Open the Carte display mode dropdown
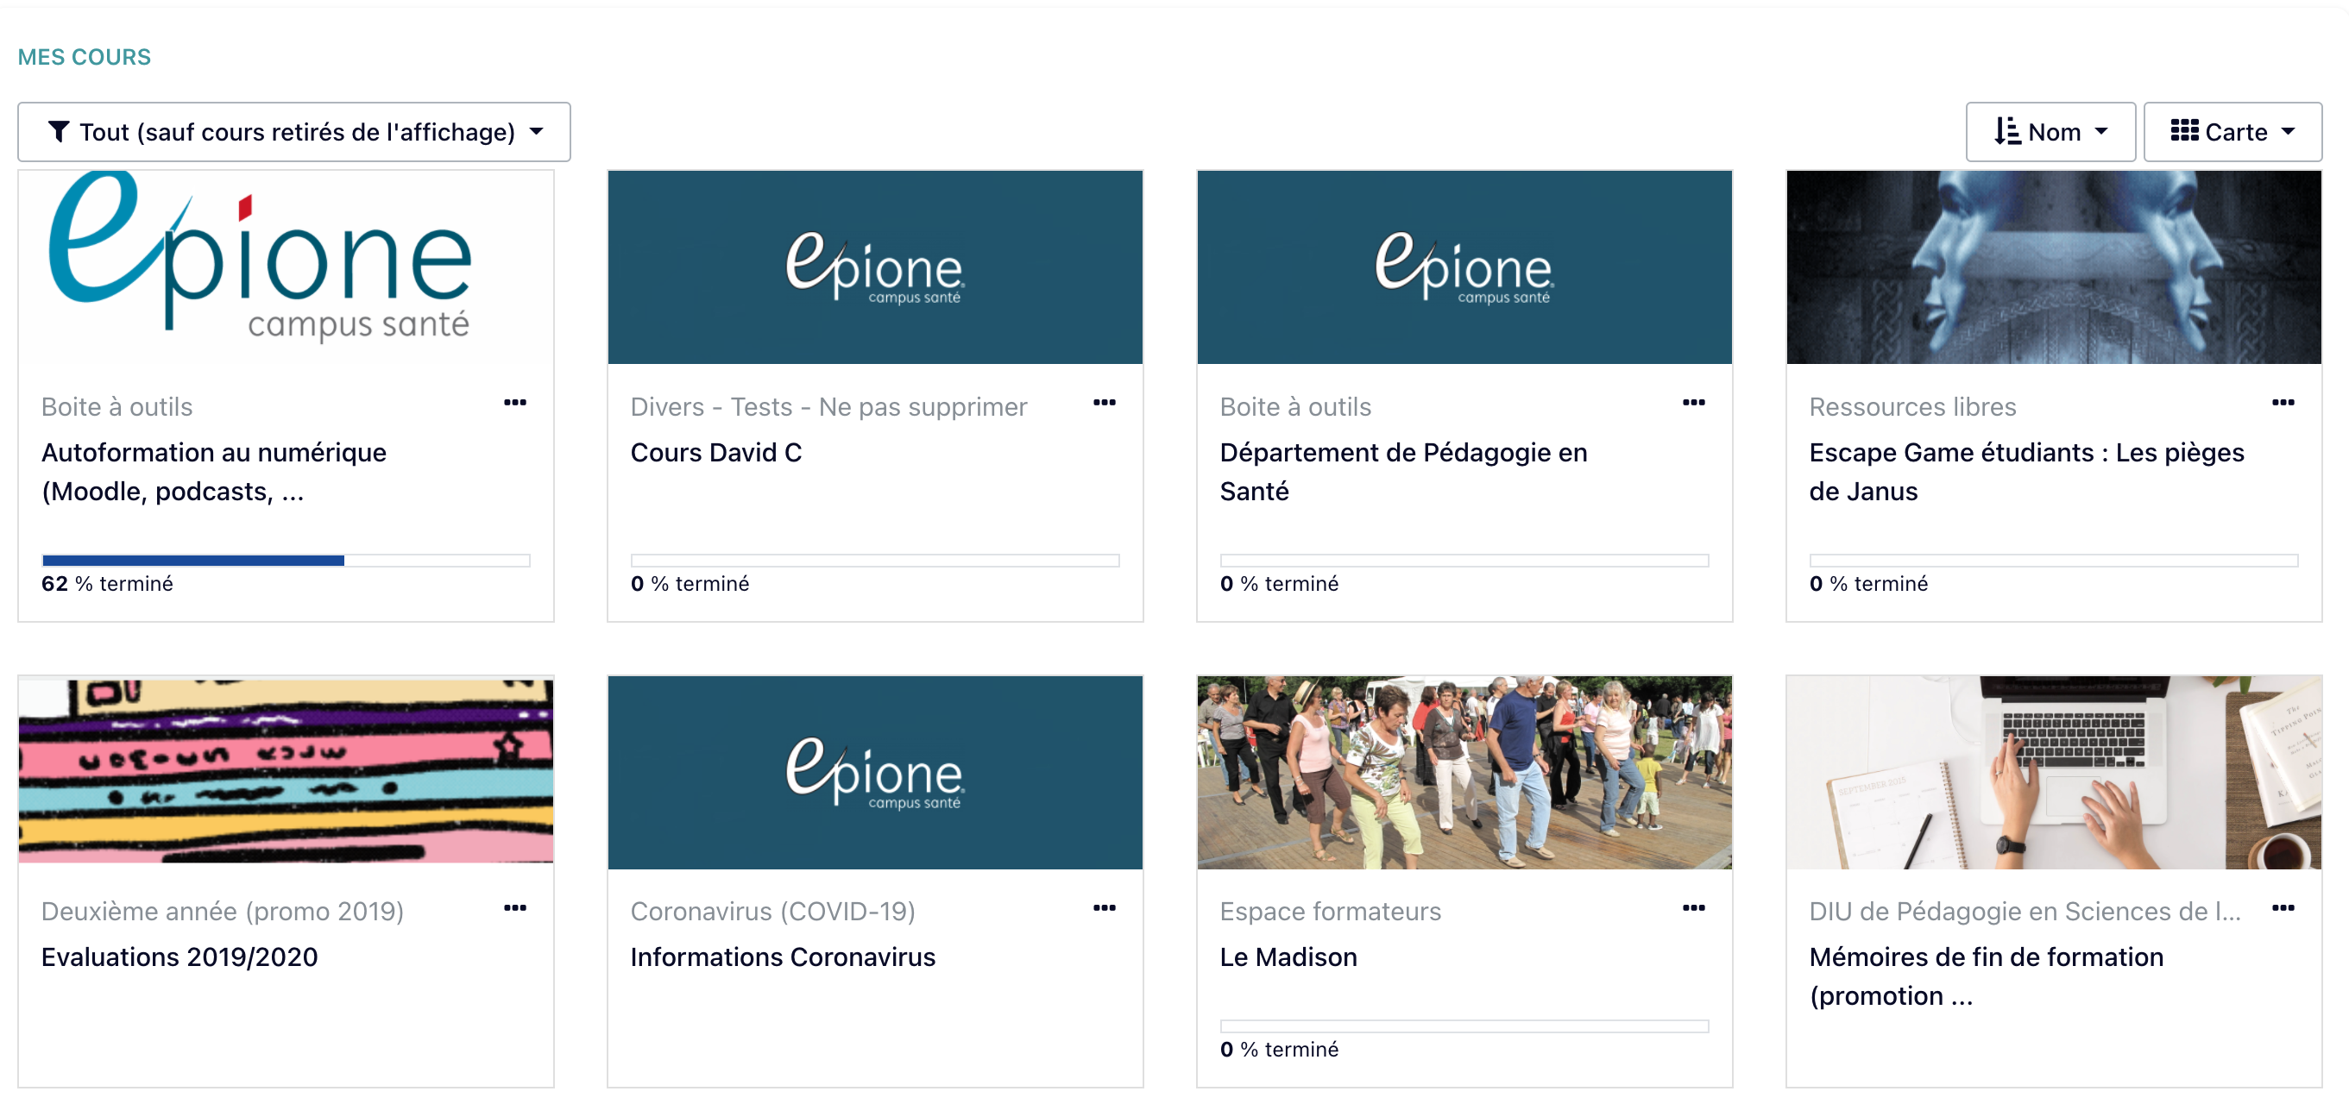 coord(2232,132)
